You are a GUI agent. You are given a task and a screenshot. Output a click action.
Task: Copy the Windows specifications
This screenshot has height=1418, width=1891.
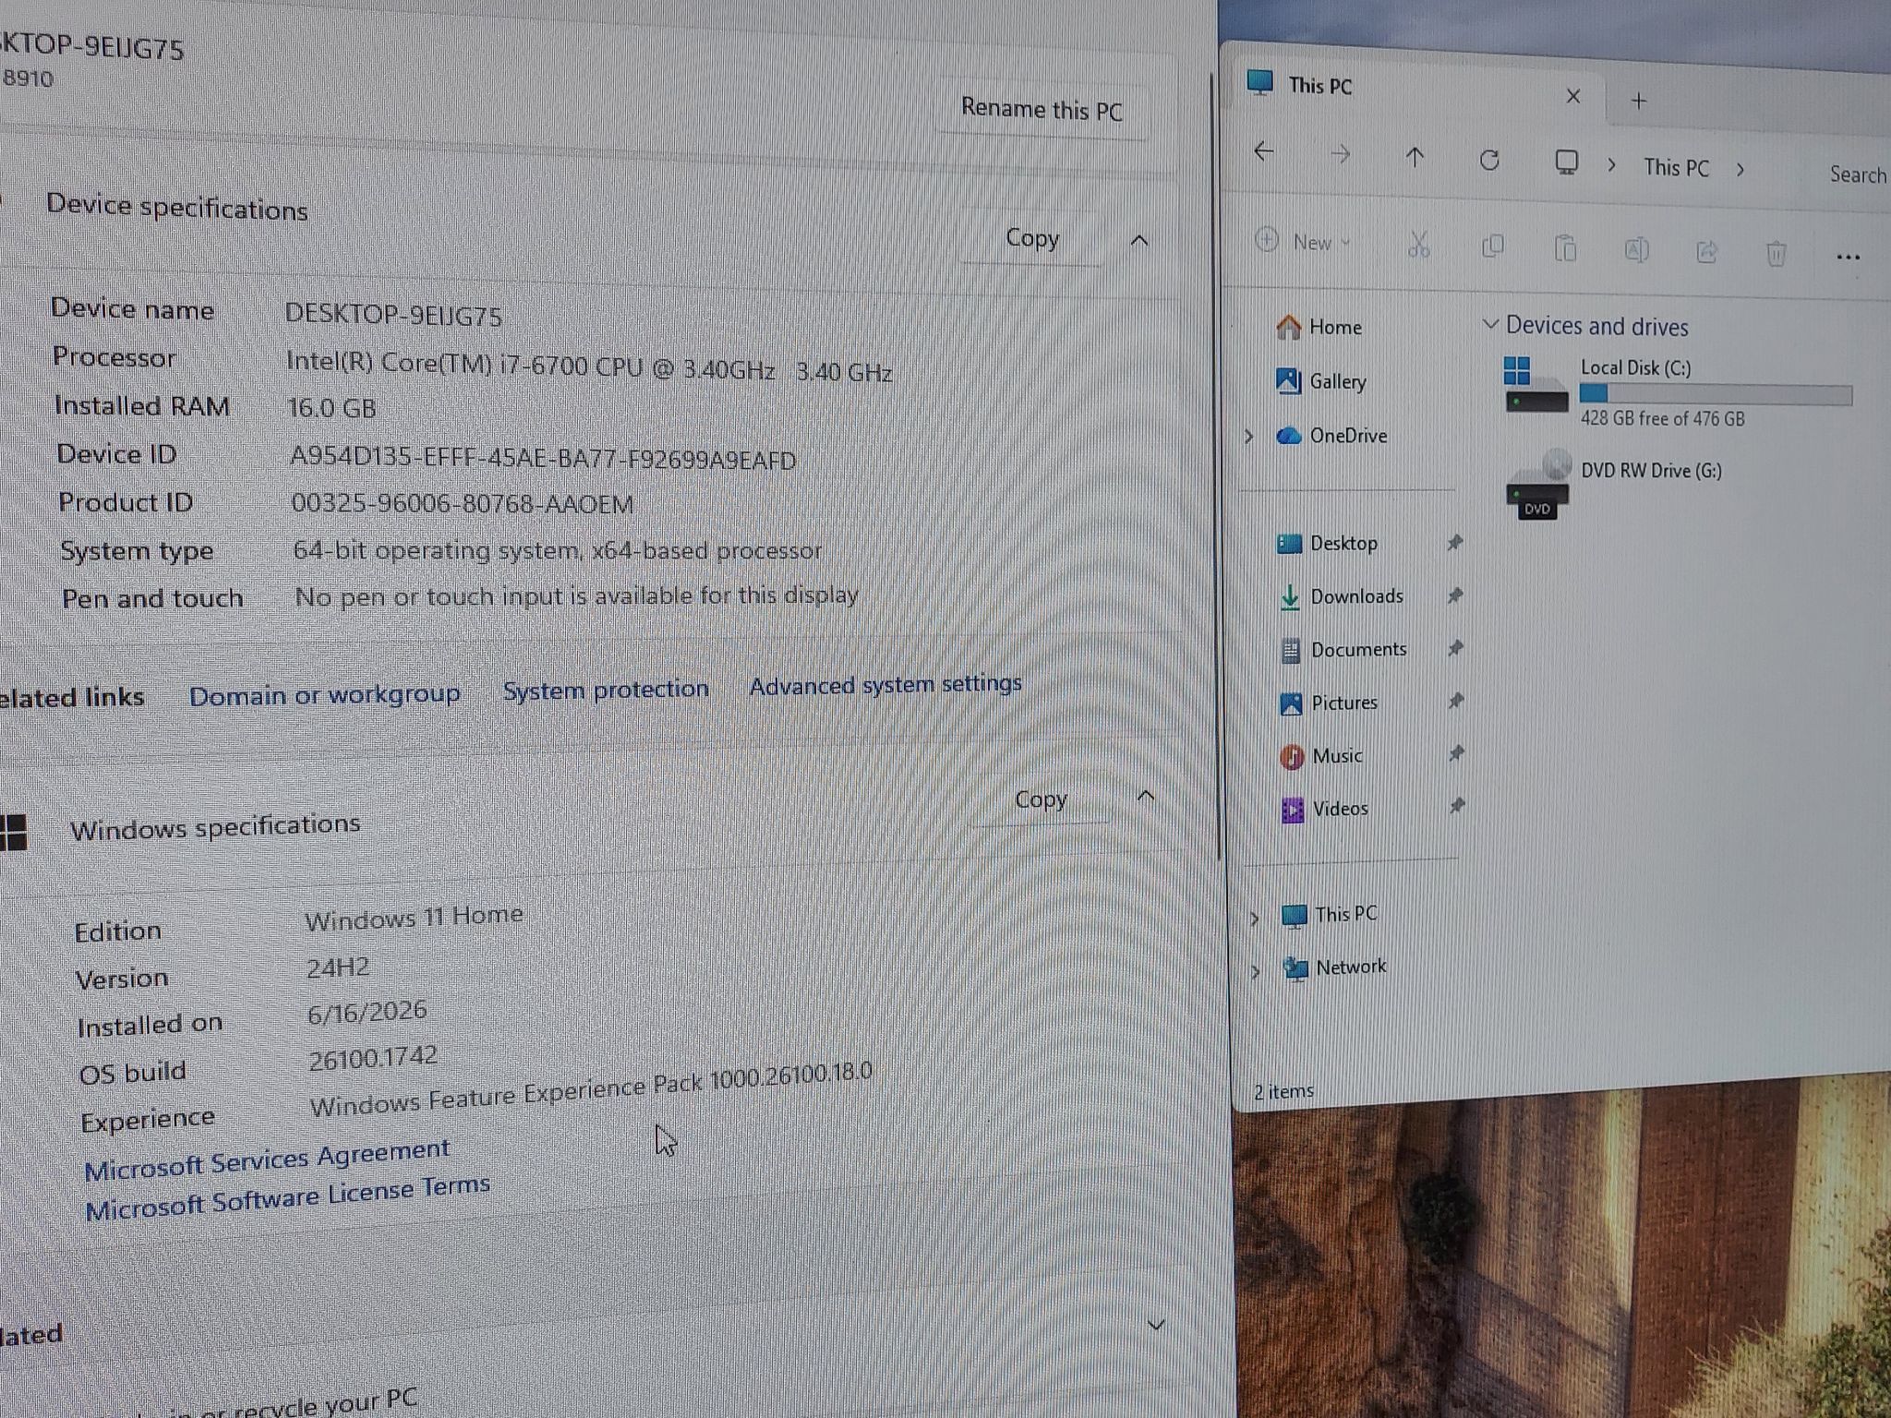[x=1041, y=799]
